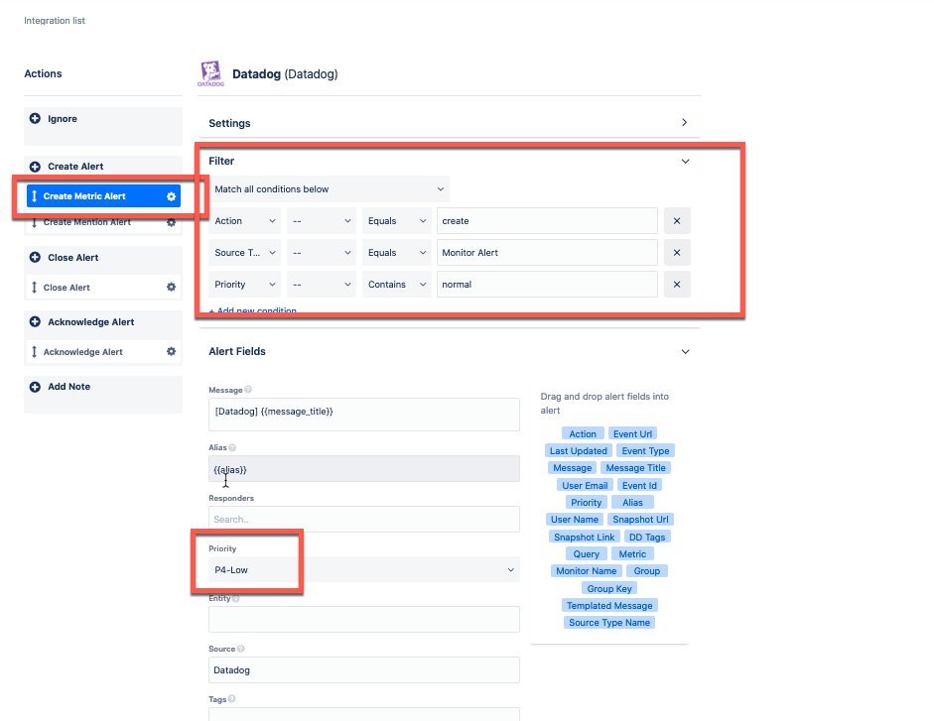
Task: Select the Create Metric Alert action
Action: pyautogui.click(x=103, y=196)
